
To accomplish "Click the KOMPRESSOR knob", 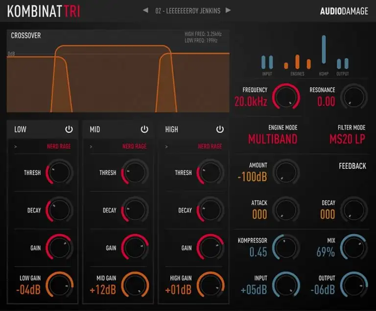I will 286,247.
